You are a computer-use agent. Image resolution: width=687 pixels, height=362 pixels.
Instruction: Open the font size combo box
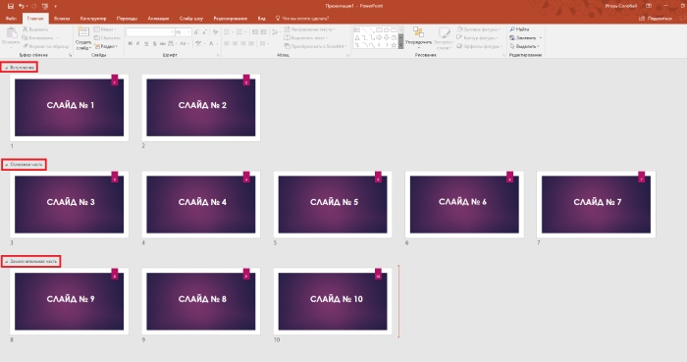pyautogui.click(x=183, y=32)
